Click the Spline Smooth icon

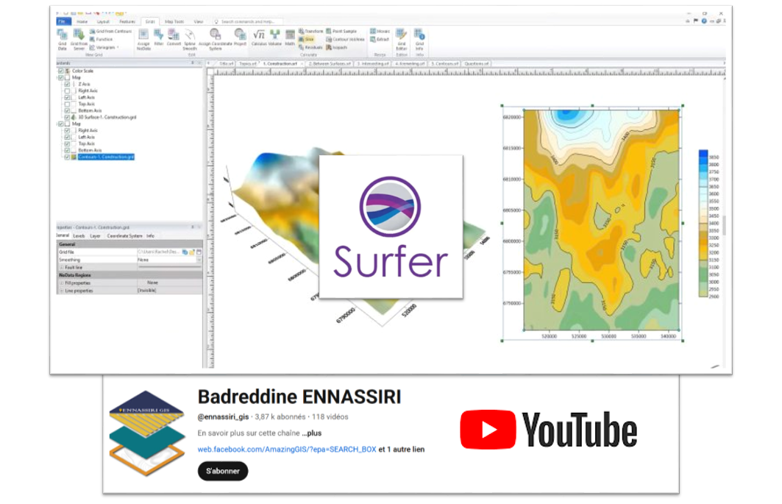(x=190, y=40)
